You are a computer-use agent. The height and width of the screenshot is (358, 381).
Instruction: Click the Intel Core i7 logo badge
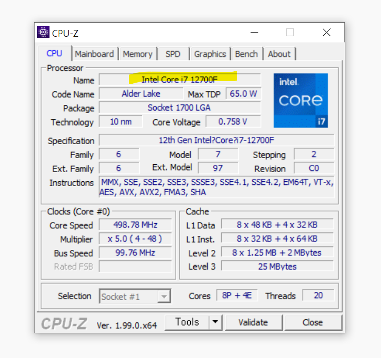(301, 100)
